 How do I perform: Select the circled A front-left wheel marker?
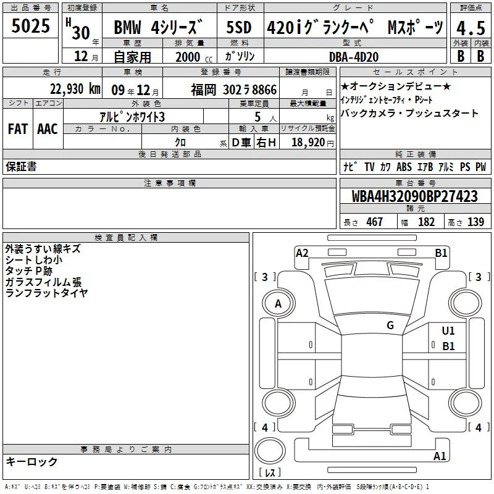pos(278,304)
